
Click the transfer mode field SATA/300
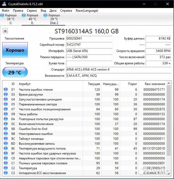(89, 57)
